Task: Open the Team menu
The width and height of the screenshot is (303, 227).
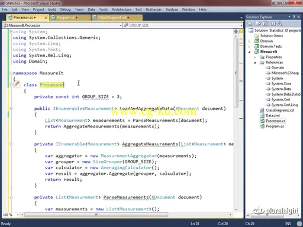Action: 79,9
